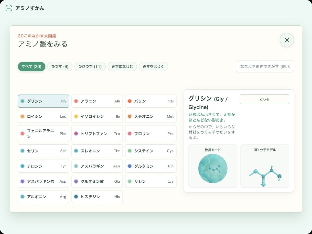
Task: Choose the みずをはじく filter
Action: click(x=153, y=66)
